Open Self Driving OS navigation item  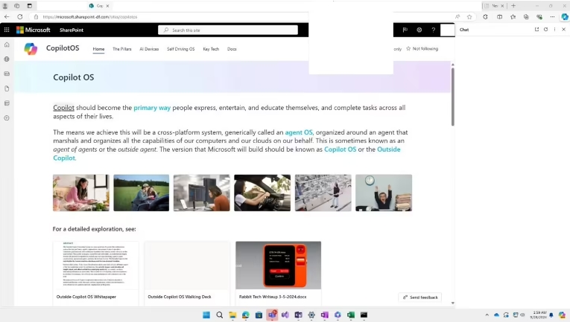(180, 49)
